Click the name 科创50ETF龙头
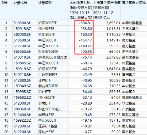The image size is (147, 135). tap(50, 109)
